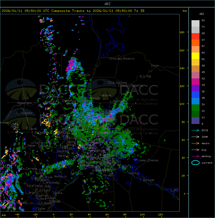Click the 'Ramblon' map label
215x218 pixels.
click(85, 75)
